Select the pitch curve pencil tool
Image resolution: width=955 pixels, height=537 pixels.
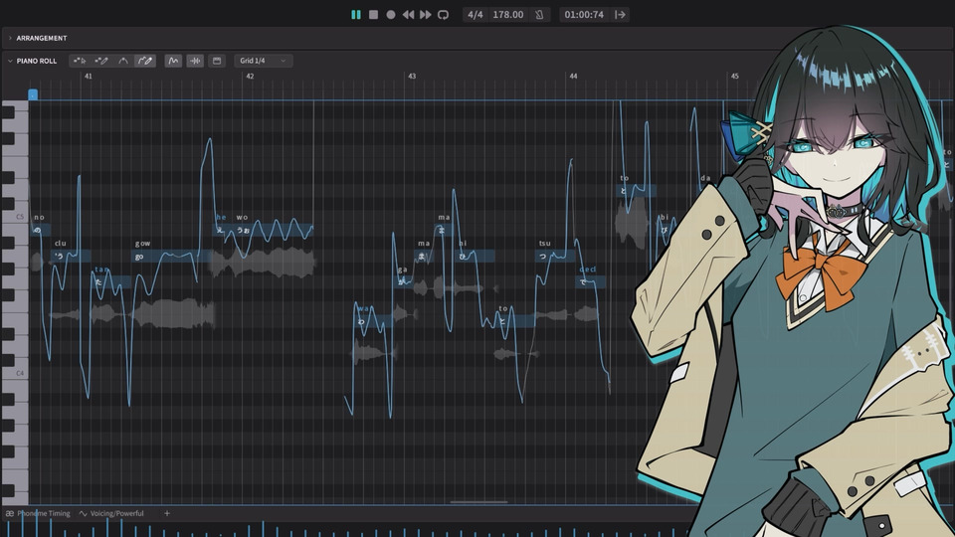tap(145, 61)
